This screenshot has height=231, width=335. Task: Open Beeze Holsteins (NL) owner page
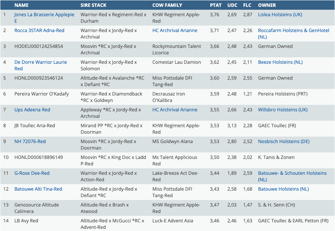tap(280, 62)
